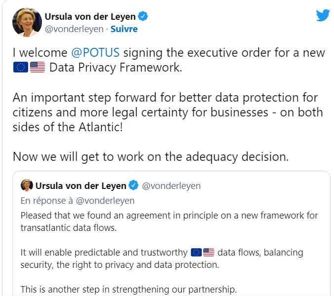Click the @vonderleyen handle in quoted tweet header
334x296 pixels.
[x=171, y=185]
